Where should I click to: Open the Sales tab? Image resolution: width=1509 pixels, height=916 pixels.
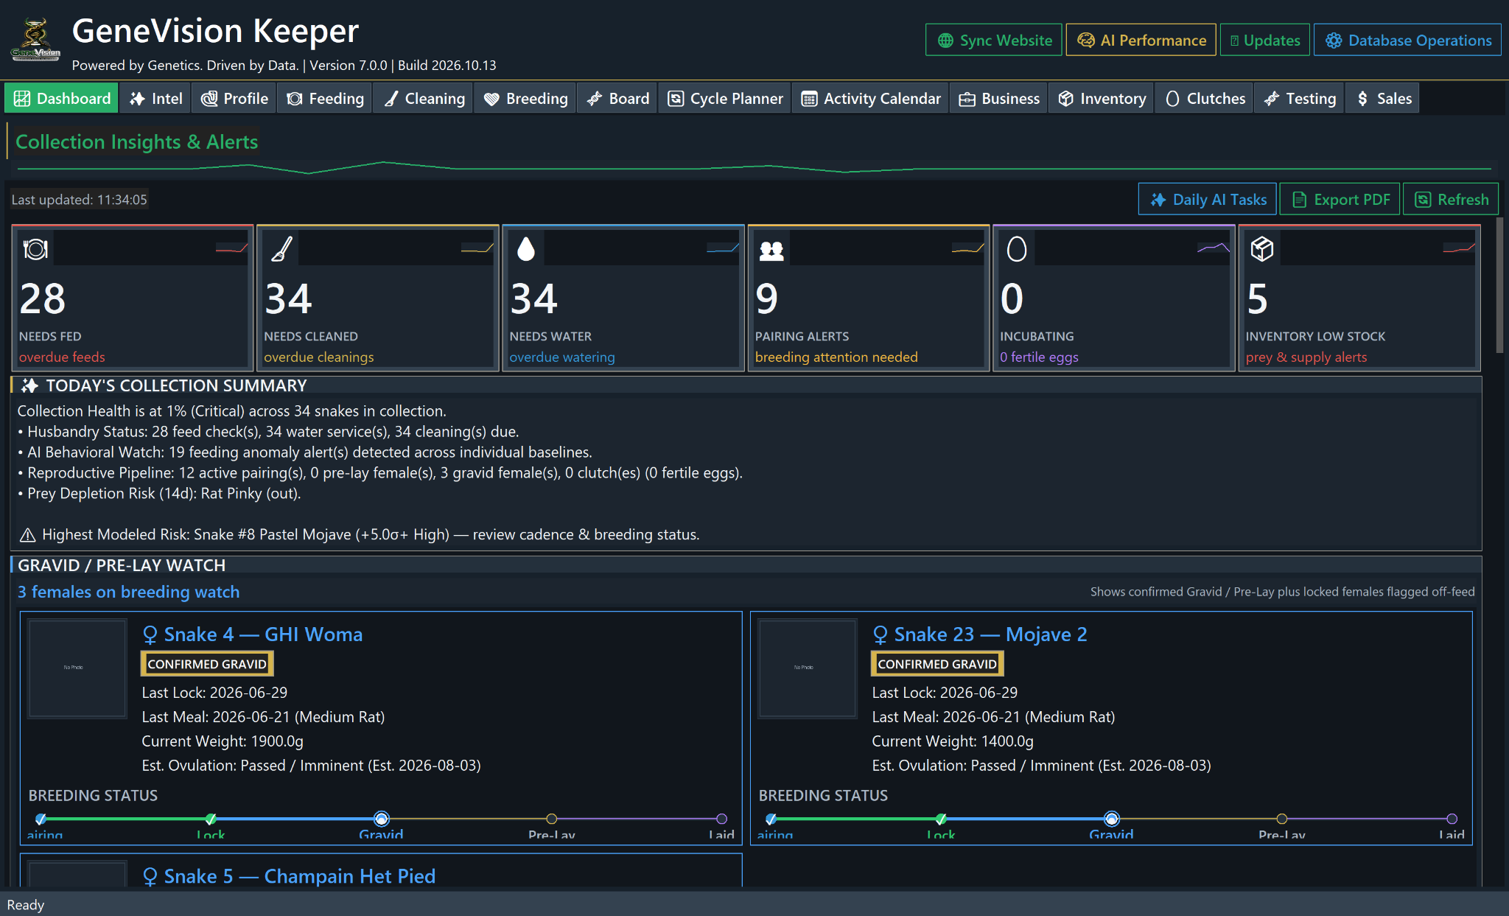(x=1383, y=99)
